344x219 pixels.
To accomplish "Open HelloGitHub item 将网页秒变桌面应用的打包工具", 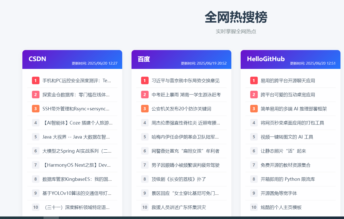I will pos(292,123).
